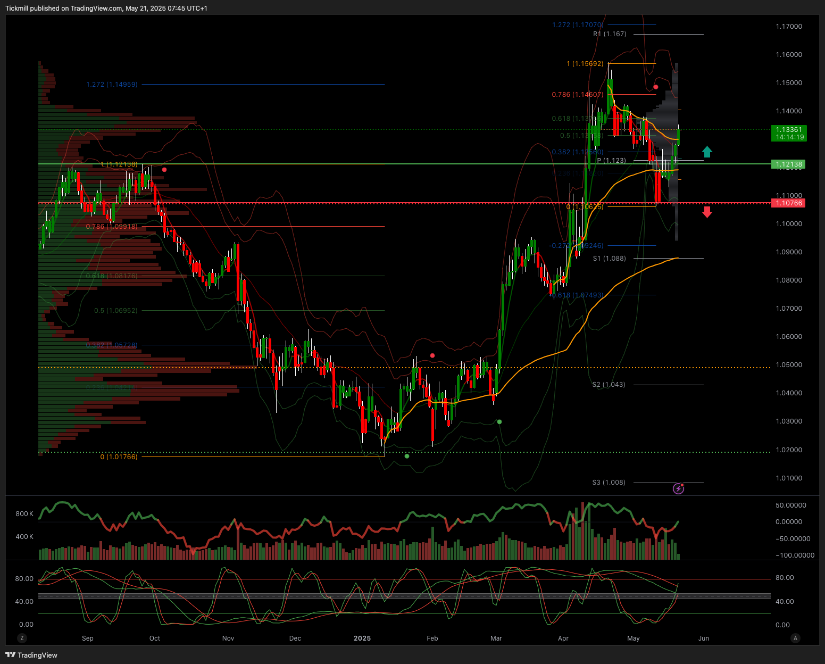The height and width of the screenshot is (664, 825).
Task: Click the S3 (1.008) pivot label
Action: point(609,483)
